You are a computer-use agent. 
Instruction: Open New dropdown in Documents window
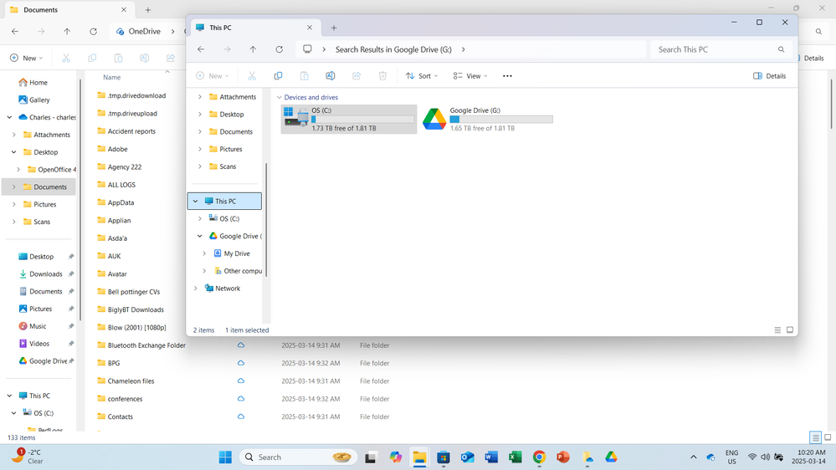pos(26,58)
